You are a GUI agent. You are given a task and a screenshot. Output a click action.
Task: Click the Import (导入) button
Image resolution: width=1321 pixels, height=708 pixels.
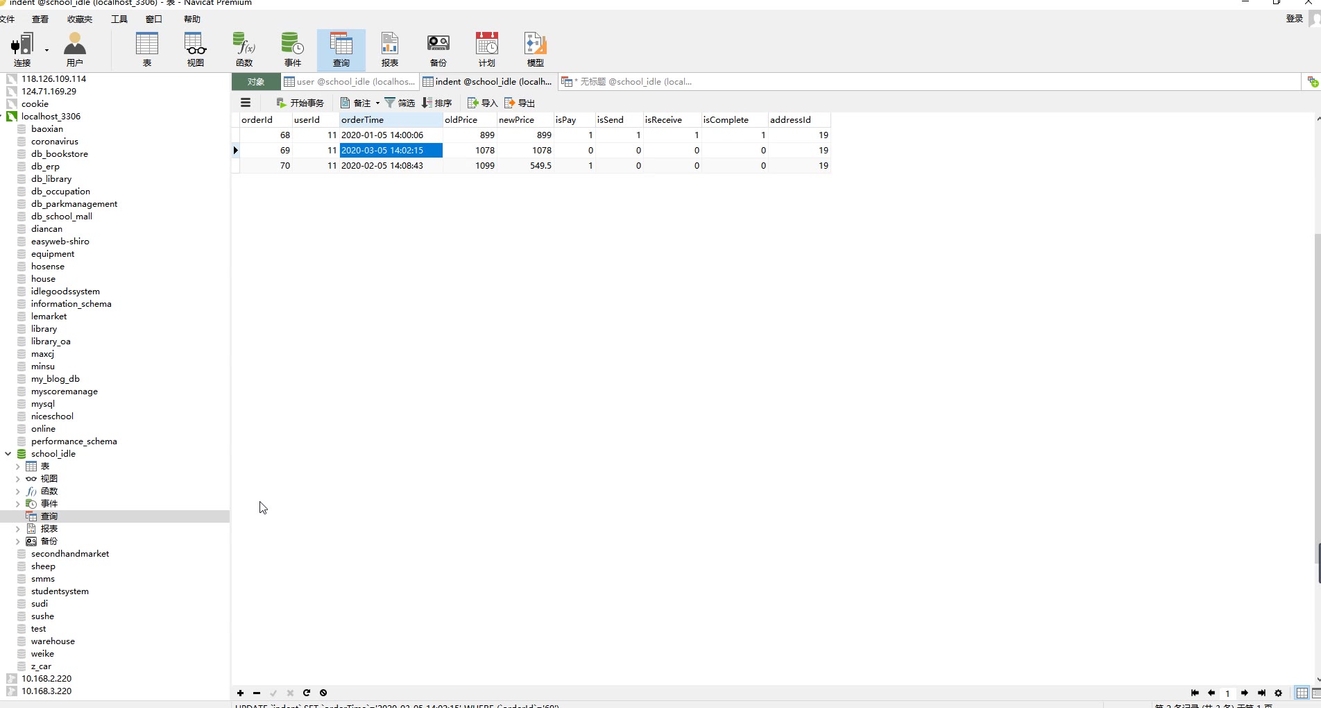click(x=482, y=103)
